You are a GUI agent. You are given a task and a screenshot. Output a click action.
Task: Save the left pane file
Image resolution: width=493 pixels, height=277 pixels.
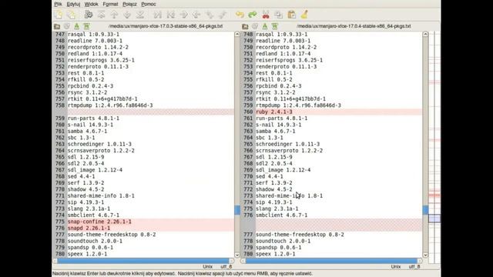tap(76, 26)
